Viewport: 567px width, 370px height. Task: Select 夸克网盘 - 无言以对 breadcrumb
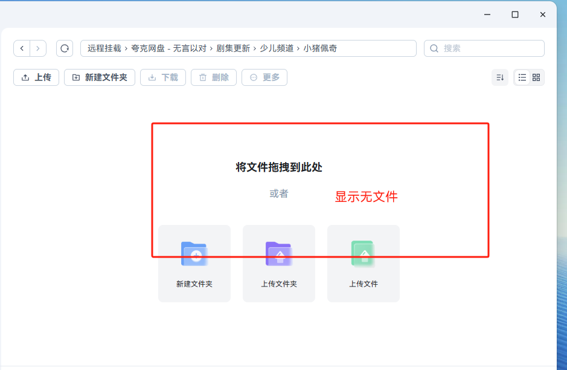click(x=169, y=48)
